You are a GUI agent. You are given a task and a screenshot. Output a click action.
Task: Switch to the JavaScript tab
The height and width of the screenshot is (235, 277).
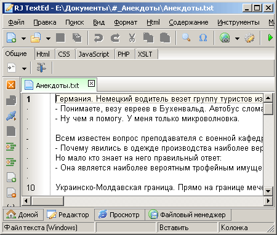(x=94, y=54)
